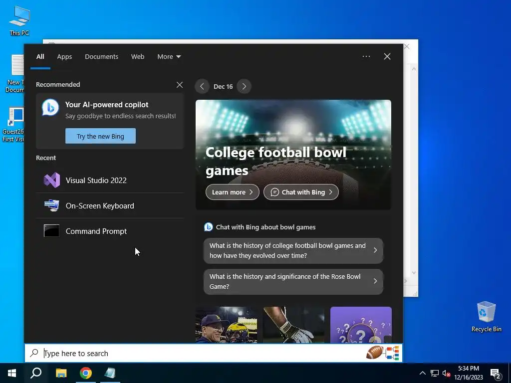This screenshot has width=511, height=383.
Task: Click the Your AI-powered copilot heading
Action: 107,105
